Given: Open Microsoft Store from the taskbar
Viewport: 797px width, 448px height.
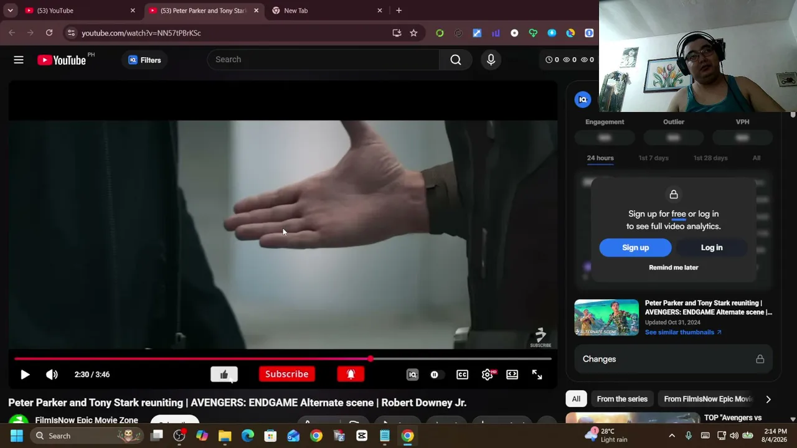Looking at the screenshot, I should [x=270, y=436].
